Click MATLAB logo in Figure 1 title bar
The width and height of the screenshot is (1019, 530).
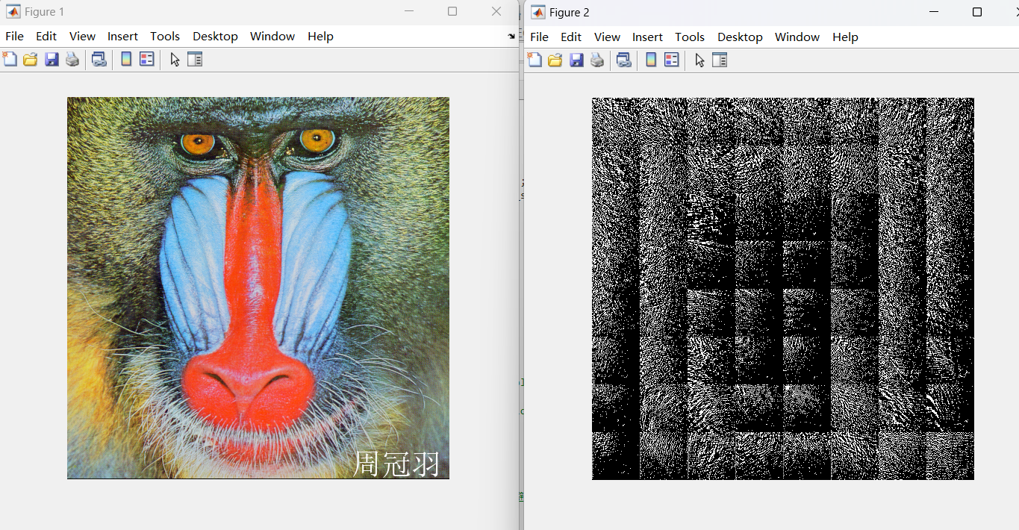[13, 11]
